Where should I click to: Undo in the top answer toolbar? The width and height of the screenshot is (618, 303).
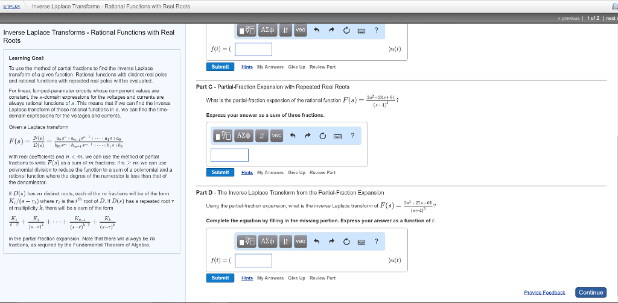pyautogui.click(x=316, y=30)
